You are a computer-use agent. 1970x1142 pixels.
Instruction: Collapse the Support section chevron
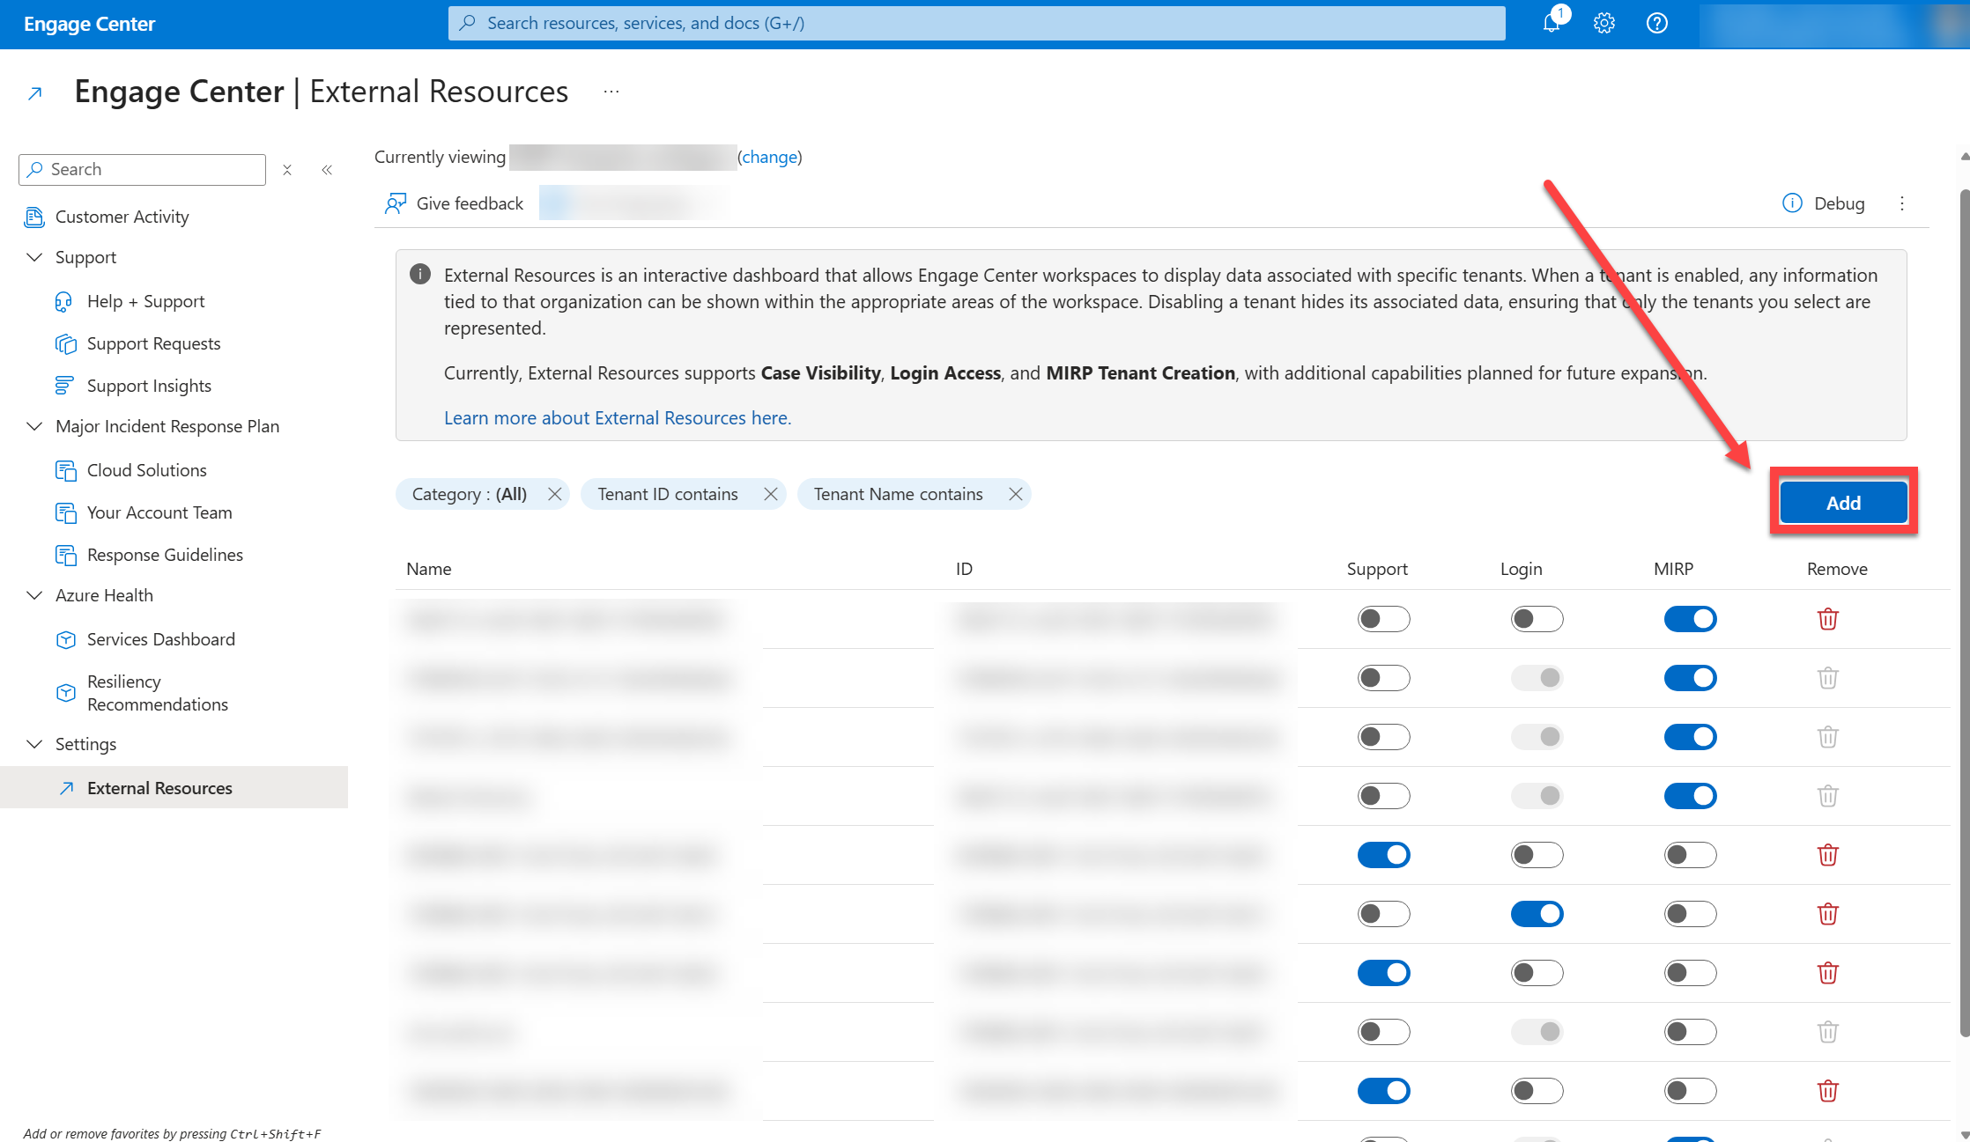(34, 257)
